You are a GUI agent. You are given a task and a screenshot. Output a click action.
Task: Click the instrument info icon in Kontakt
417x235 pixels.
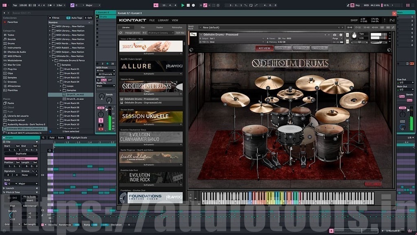click(x=341, y=35)
